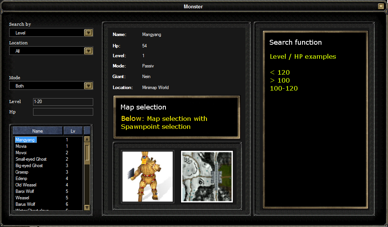Click the scrollbar down arrow on monster list

click(x=87, y=208)
